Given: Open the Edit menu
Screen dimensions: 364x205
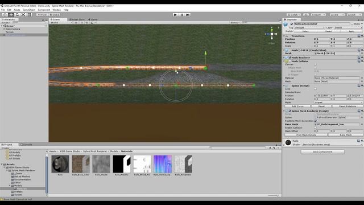Looking at the screenshot, I should [9, 10].
